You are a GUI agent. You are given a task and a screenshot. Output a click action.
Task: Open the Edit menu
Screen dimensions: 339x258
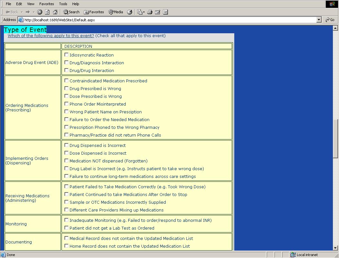click(x=19, y=4)
